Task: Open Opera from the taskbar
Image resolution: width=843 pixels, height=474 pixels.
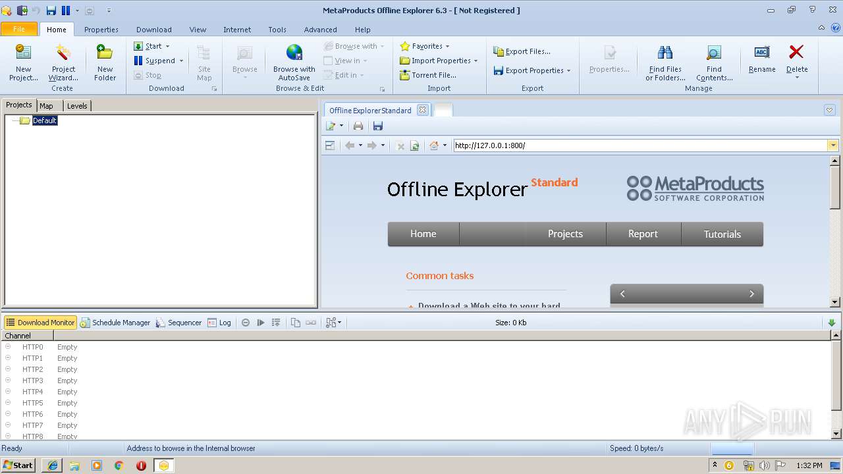Action: click(x=141, y=465)
